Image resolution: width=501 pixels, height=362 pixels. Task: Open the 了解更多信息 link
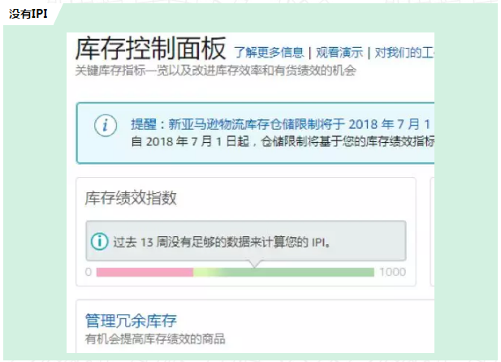click(269, 53)
